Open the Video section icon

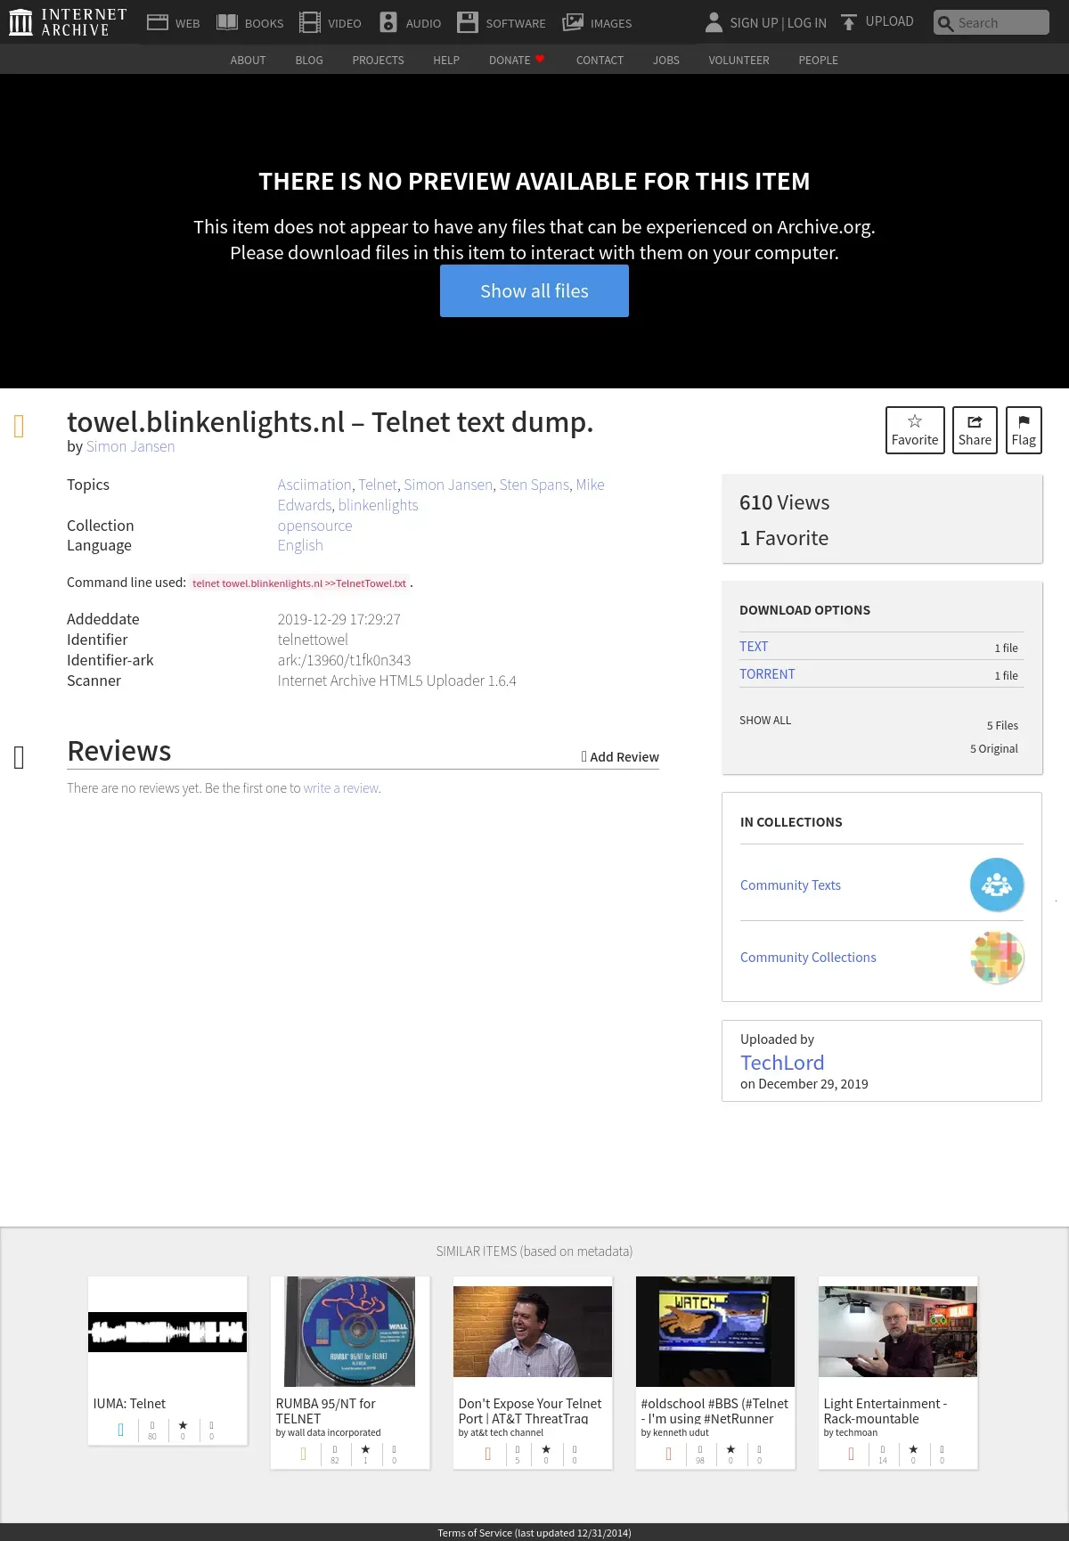tap(310, 22)
